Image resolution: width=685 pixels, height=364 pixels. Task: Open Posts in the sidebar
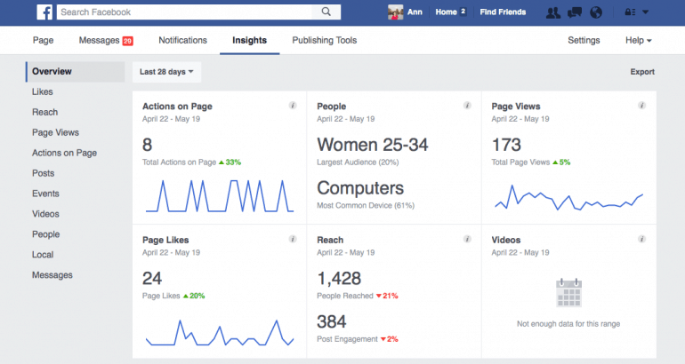[x=43, y=173]
